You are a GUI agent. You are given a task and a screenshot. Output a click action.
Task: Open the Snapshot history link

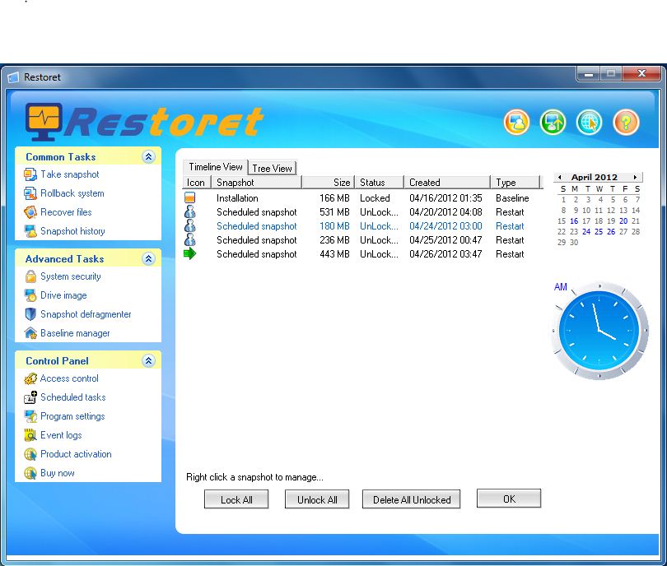(x=72, y=231)
